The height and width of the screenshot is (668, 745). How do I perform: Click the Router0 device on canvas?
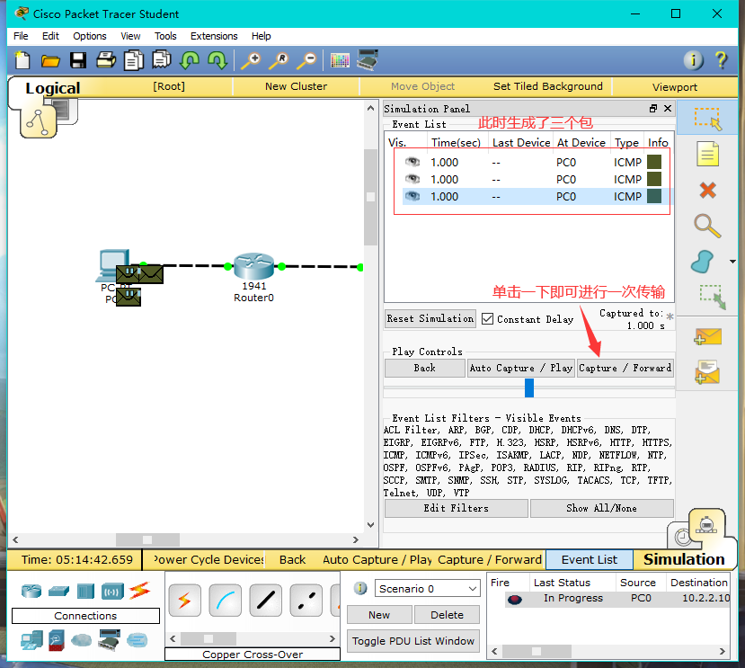tap(254, 266)
